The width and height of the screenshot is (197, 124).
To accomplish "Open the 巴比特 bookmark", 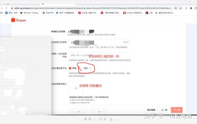I will coord(88,13).
